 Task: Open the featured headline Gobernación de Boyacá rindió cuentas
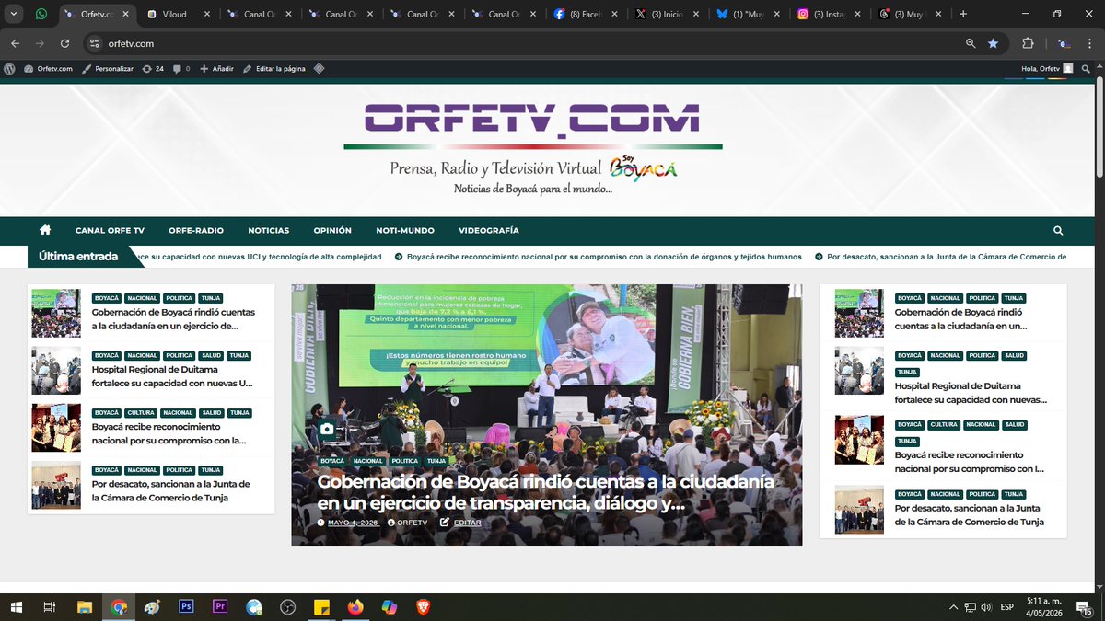[x=545, y=492]
